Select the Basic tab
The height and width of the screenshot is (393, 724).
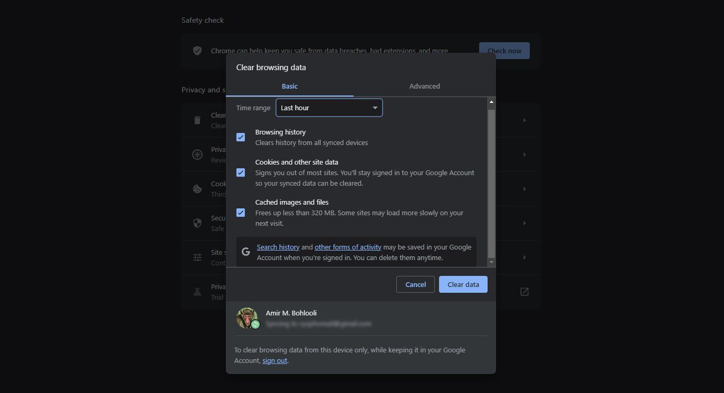(289, 86)
